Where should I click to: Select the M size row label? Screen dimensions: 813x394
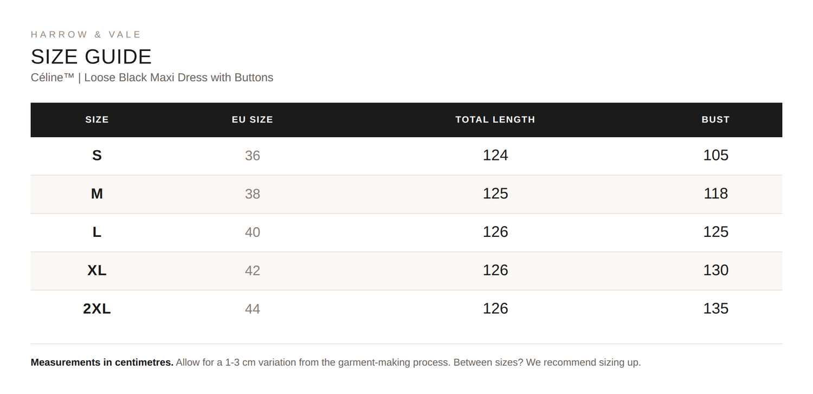click(x=97, y=194)
